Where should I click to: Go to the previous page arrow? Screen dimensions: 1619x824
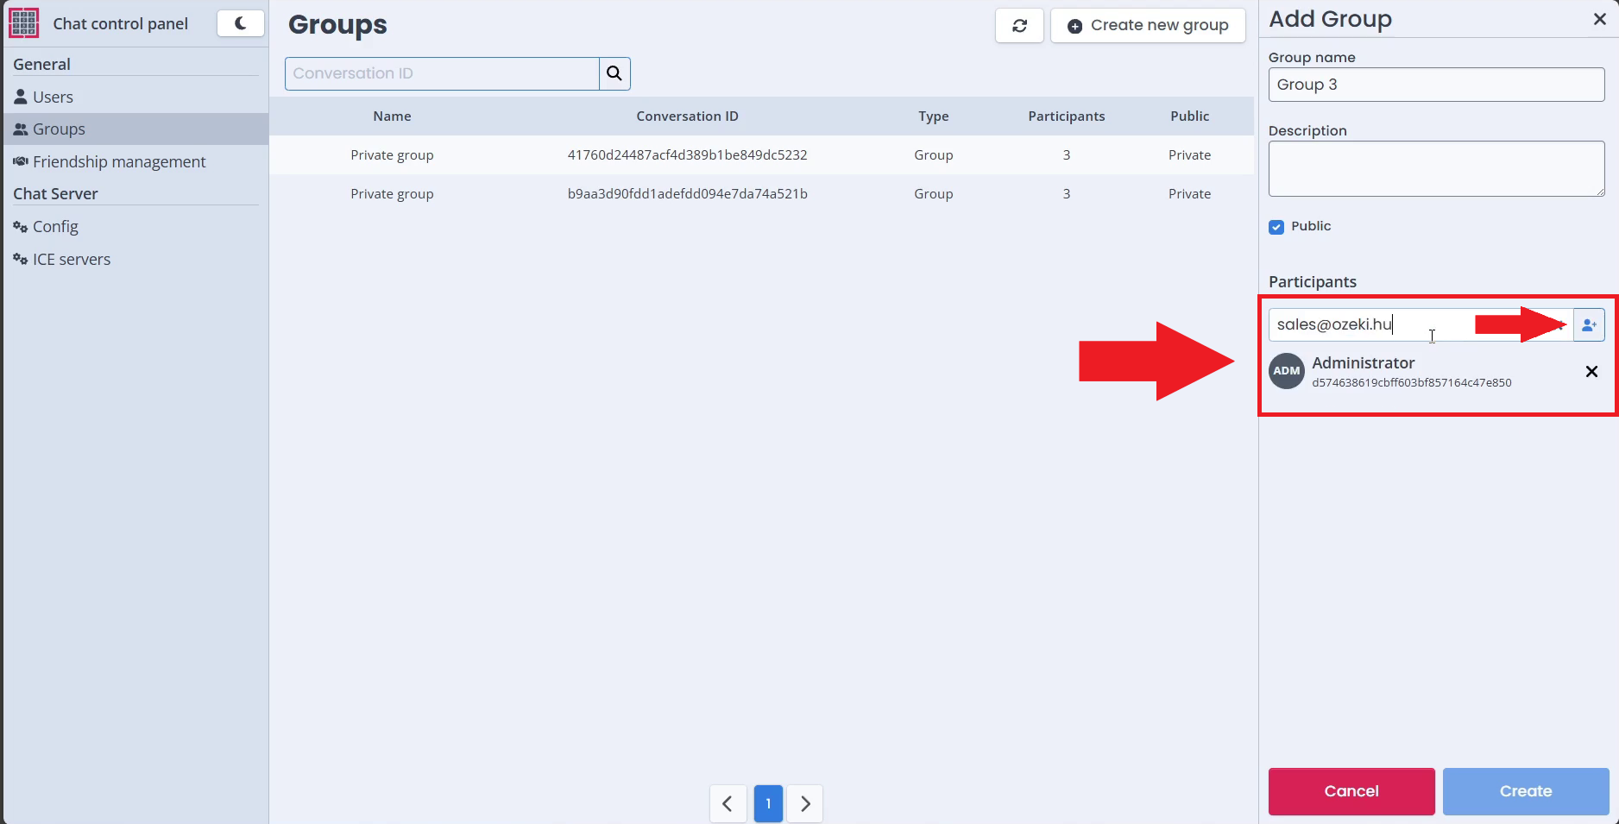click(x=728, y=803)
